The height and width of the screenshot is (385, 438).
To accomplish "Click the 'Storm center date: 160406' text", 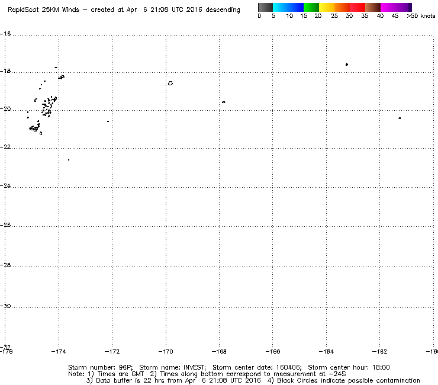I will [x=257, y=367].
